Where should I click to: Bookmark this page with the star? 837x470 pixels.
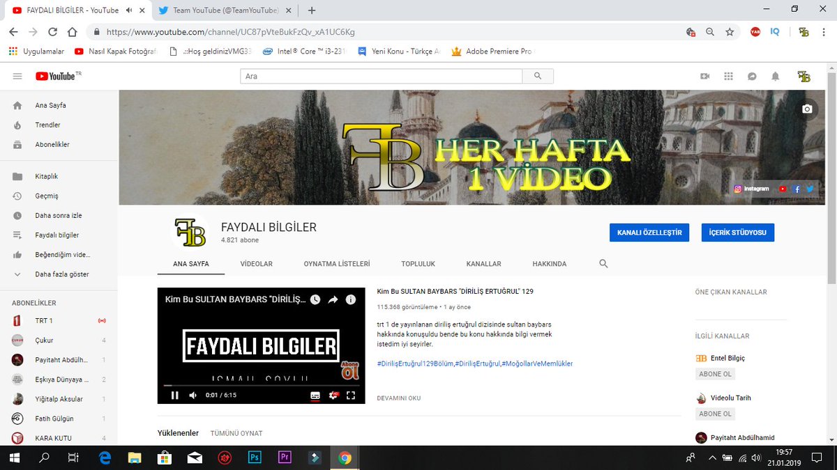point(730,32)
